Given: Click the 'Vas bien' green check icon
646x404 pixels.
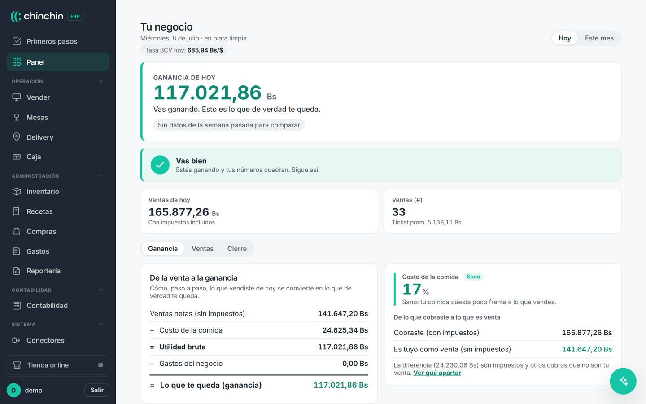Looking at the screenshot, I should coord(160,165).
